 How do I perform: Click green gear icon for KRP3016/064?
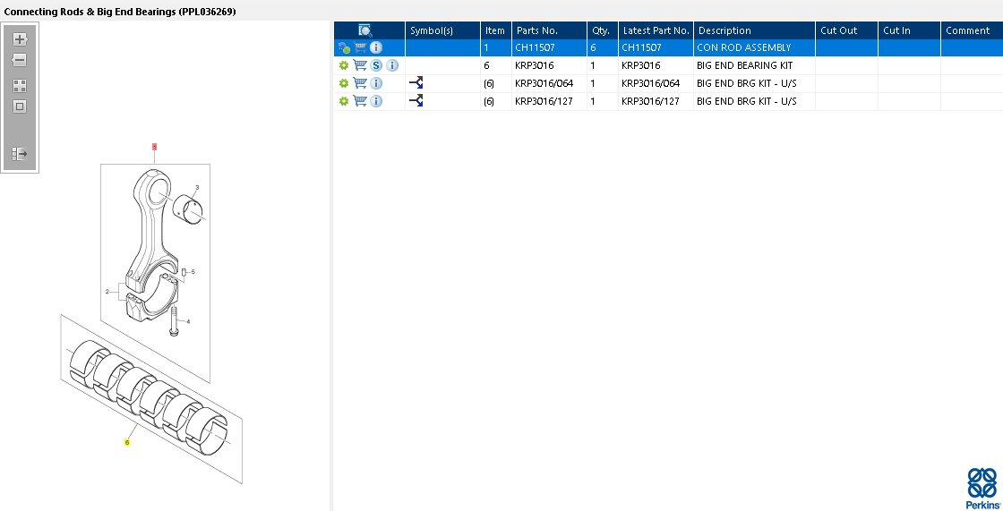click(x=343, y=83)
